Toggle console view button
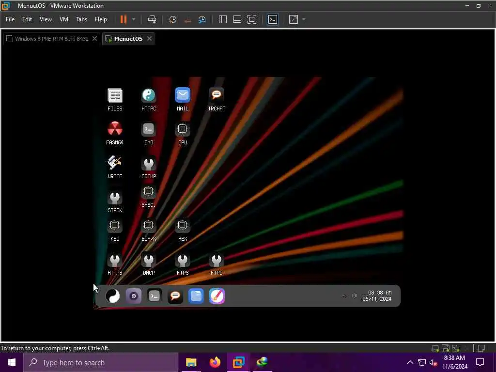Image resolution: width=496 pixels, height=372 pixels. [273, 19]
